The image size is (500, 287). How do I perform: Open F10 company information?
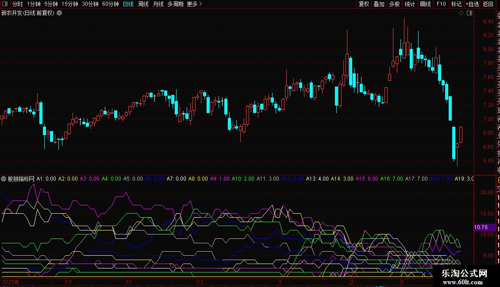point(441,4)
